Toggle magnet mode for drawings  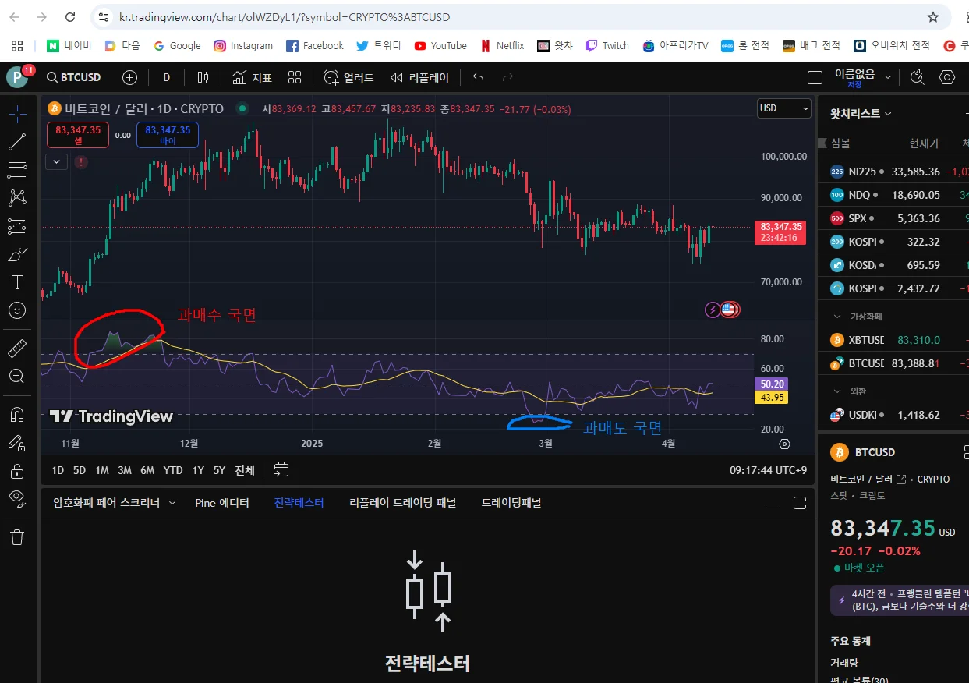point(17,414)
